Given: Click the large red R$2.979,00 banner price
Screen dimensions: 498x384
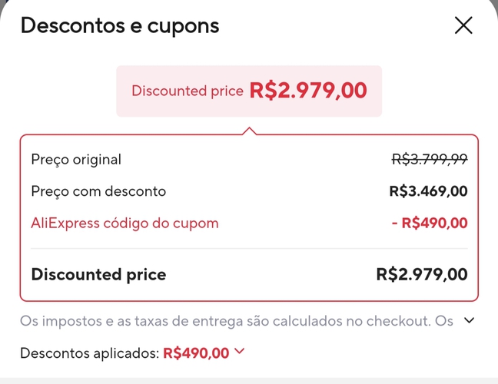Looking at the screenshot, I should [x=308, y=91].
